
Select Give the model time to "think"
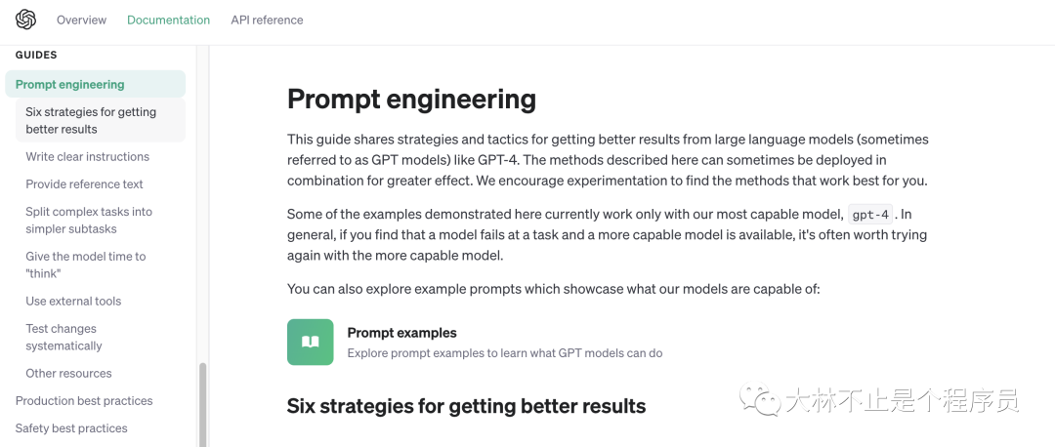pos(85,264)
